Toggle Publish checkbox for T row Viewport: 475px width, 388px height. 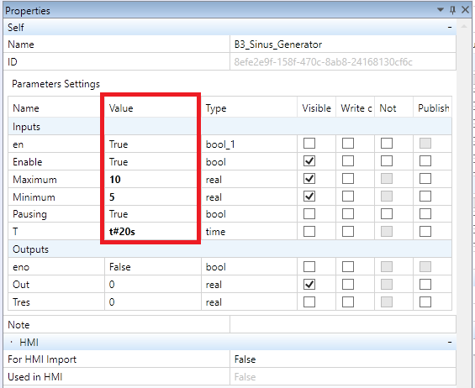click(425, 231)
